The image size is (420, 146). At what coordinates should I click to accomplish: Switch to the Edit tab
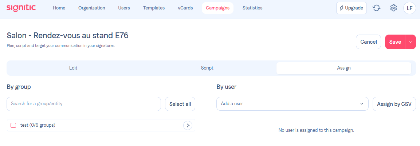(x=73, y=68)
